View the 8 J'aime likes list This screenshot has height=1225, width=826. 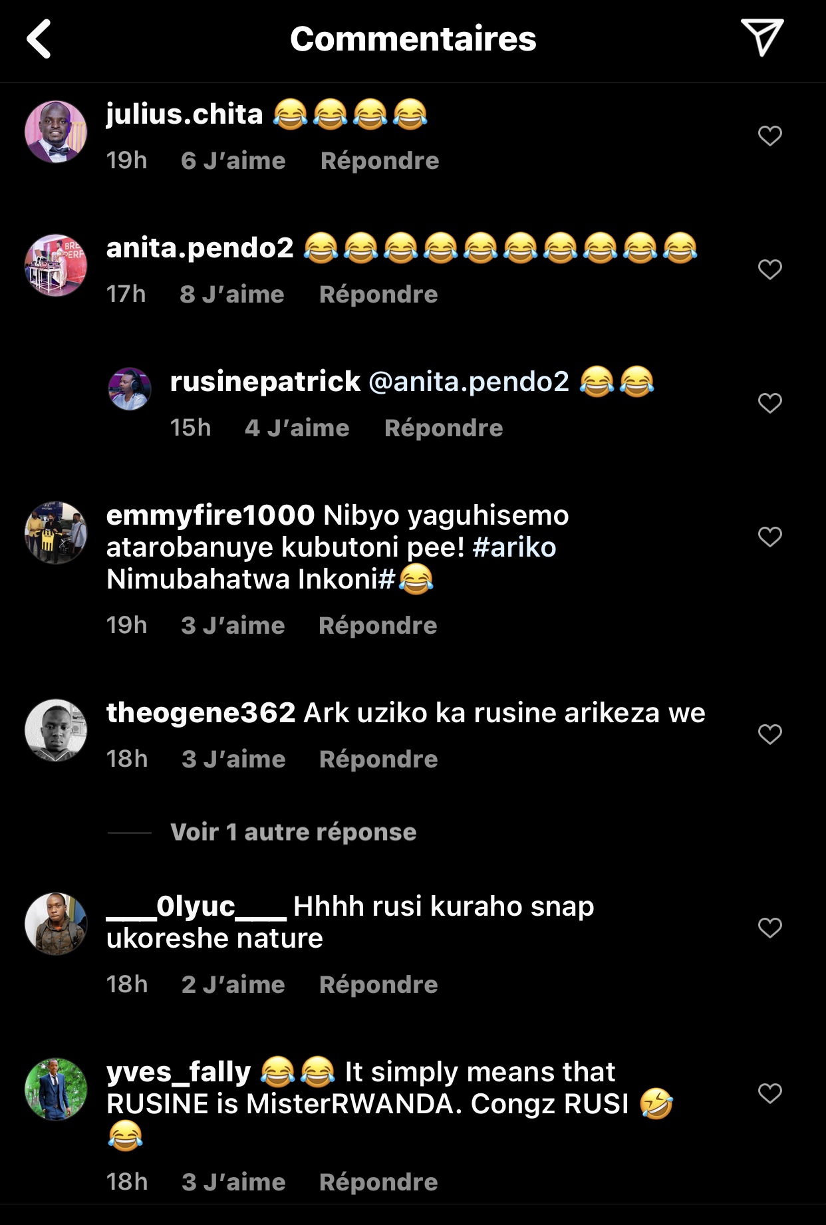tap(232, 295)
